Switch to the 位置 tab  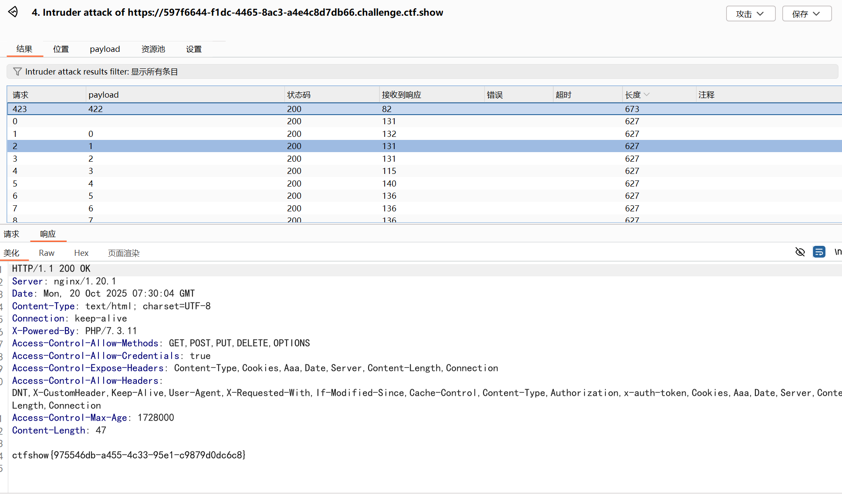point(61,49)
